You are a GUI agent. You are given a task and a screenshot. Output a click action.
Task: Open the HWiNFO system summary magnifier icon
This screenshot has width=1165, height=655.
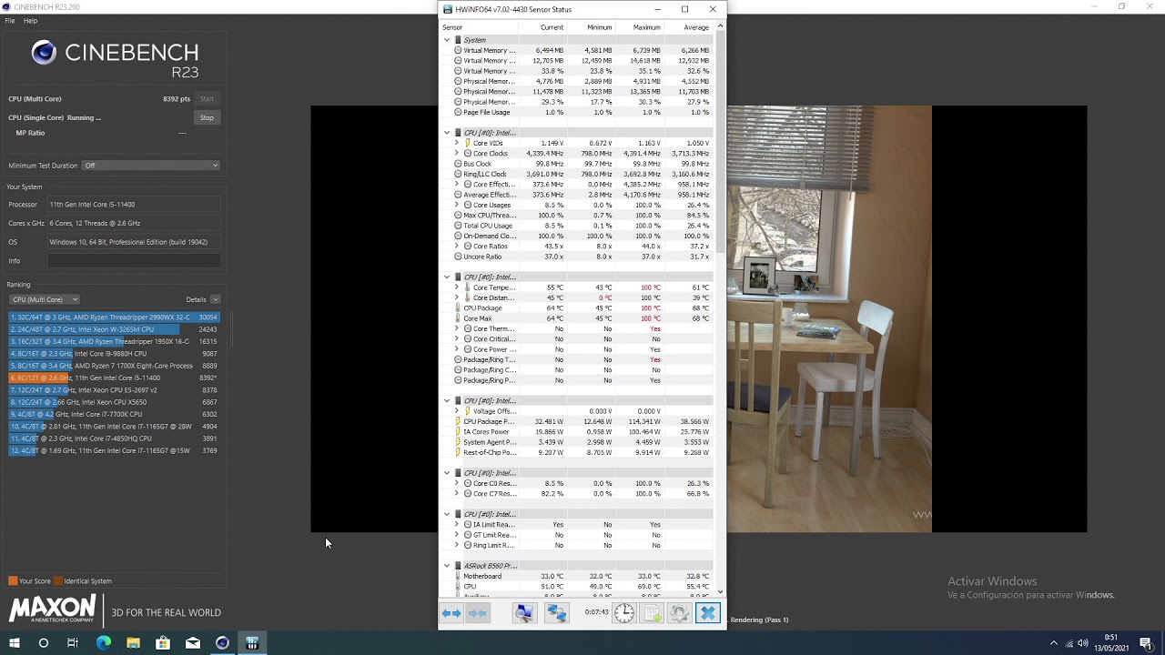[523, 613]
